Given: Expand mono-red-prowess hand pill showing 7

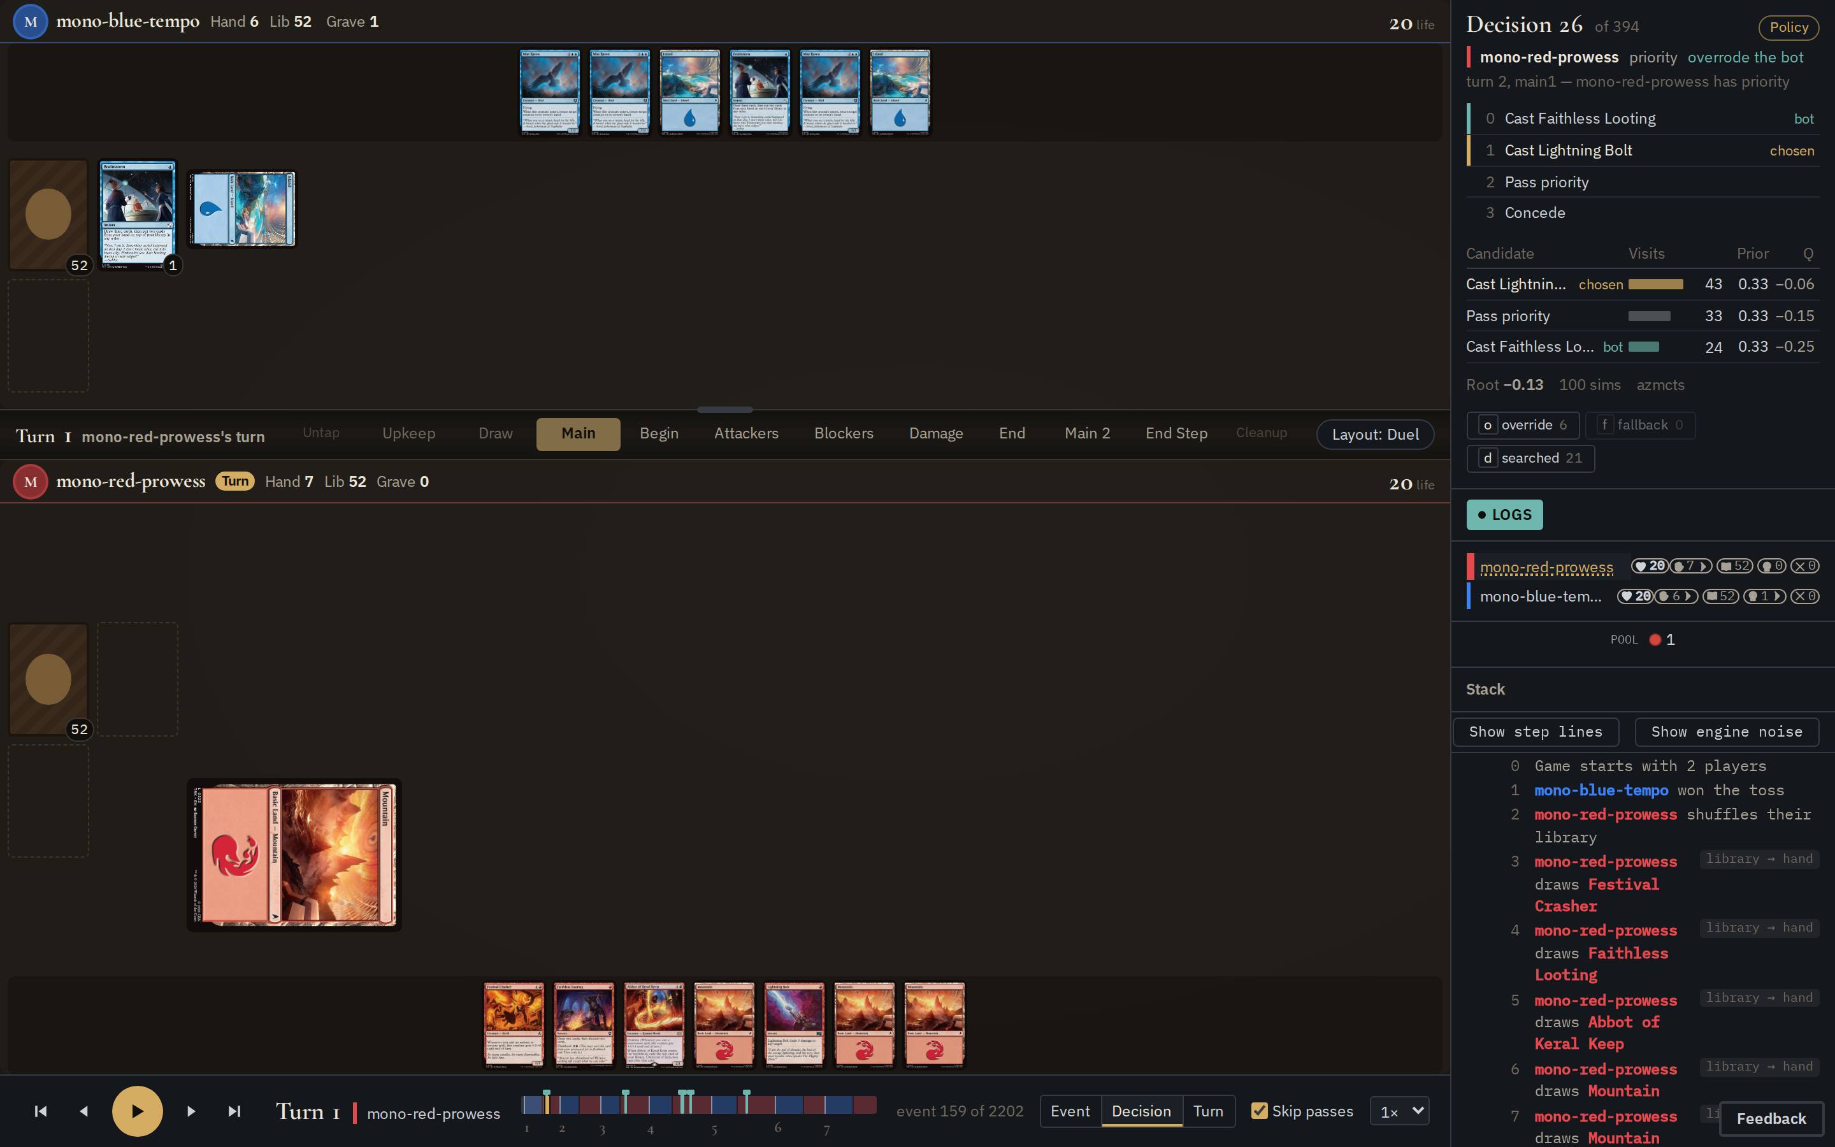Looking at the screenshot, I should 1690,566.
